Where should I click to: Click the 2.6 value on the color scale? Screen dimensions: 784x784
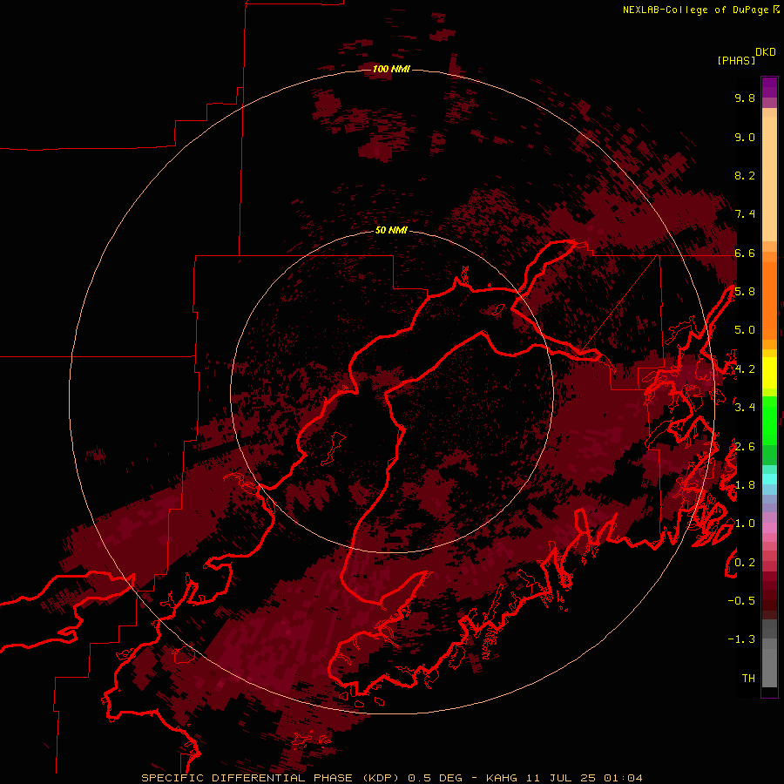click(x=745, y=447)
